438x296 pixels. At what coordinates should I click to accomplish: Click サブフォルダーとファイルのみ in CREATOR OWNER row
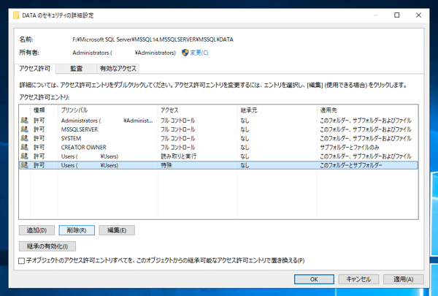tap(350, 147)
